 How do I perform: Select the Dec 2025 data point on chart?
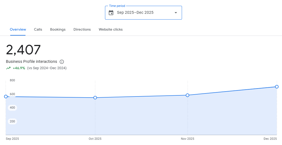point(277,87)
